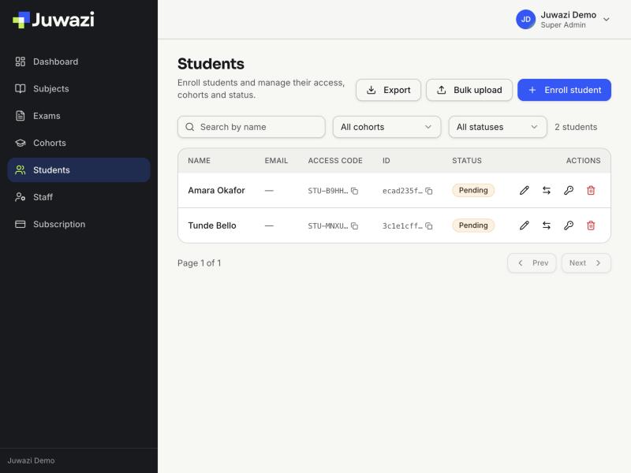Click Enroll student button
The width and height of the screenshot is (631, 473).
(564, 90)
